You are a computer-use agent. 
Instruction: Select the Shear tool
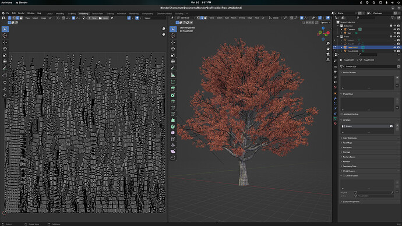(173, 151)
